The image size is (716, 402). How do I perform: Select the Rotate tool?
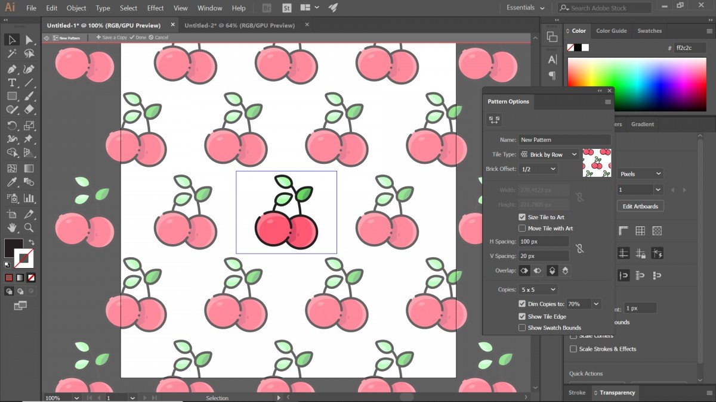11,125
